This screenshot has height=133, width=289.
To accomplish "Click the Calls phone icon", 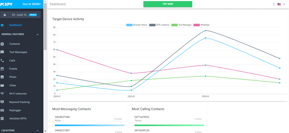I will point(2,61).
